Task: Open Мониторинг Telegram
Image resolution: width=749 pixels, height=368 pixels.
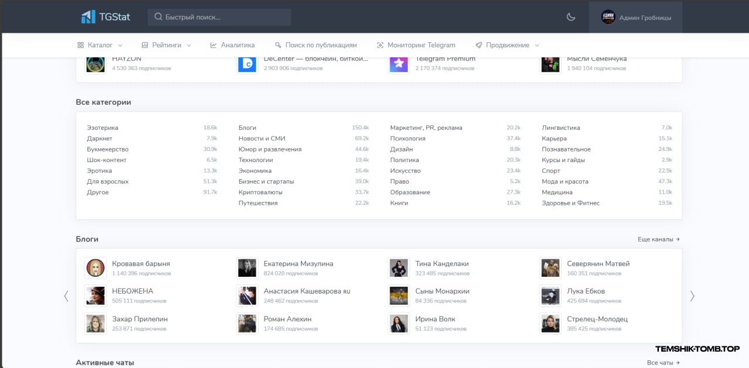Action: [x=416, y=45]
